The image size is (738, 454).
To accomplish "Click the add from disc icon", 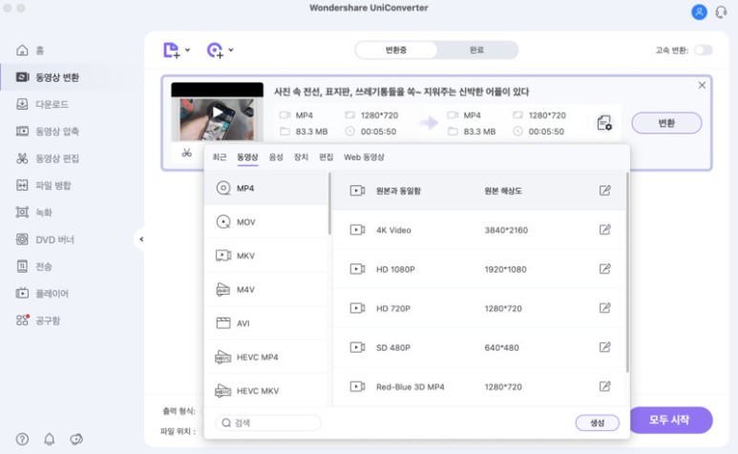I will [215, 50].
